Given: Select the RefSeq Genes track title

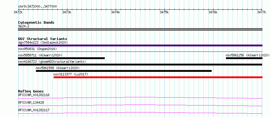Looking at the screenshot, I should [x=31, y=91].
